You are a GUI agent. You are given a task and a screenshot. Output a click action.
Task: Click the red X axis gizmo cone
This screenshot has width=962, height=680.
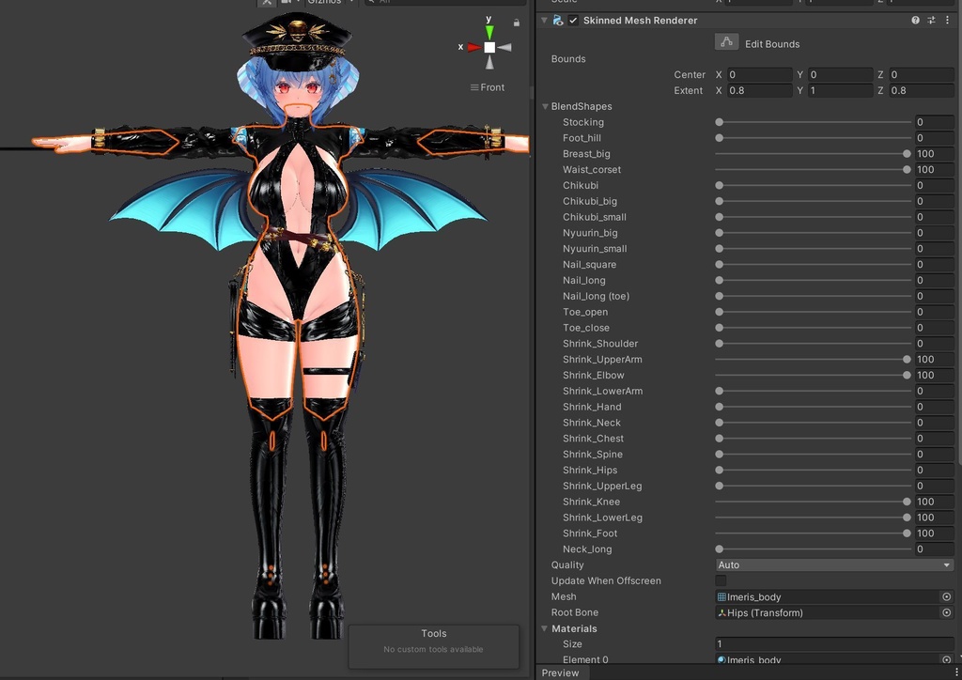point(474,47)
